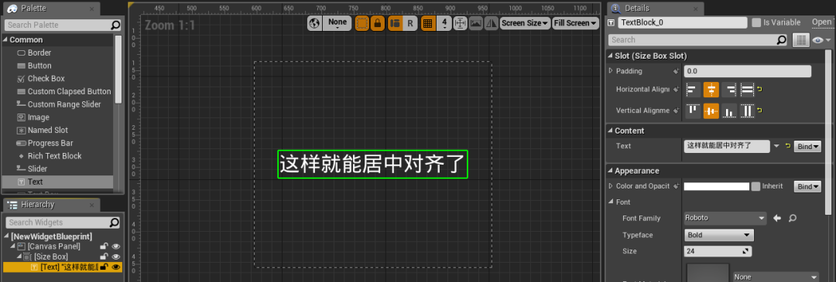Toggle widget outlines dashed-square icon
Screen dimensions: 836x282
(x=362, y=23)
